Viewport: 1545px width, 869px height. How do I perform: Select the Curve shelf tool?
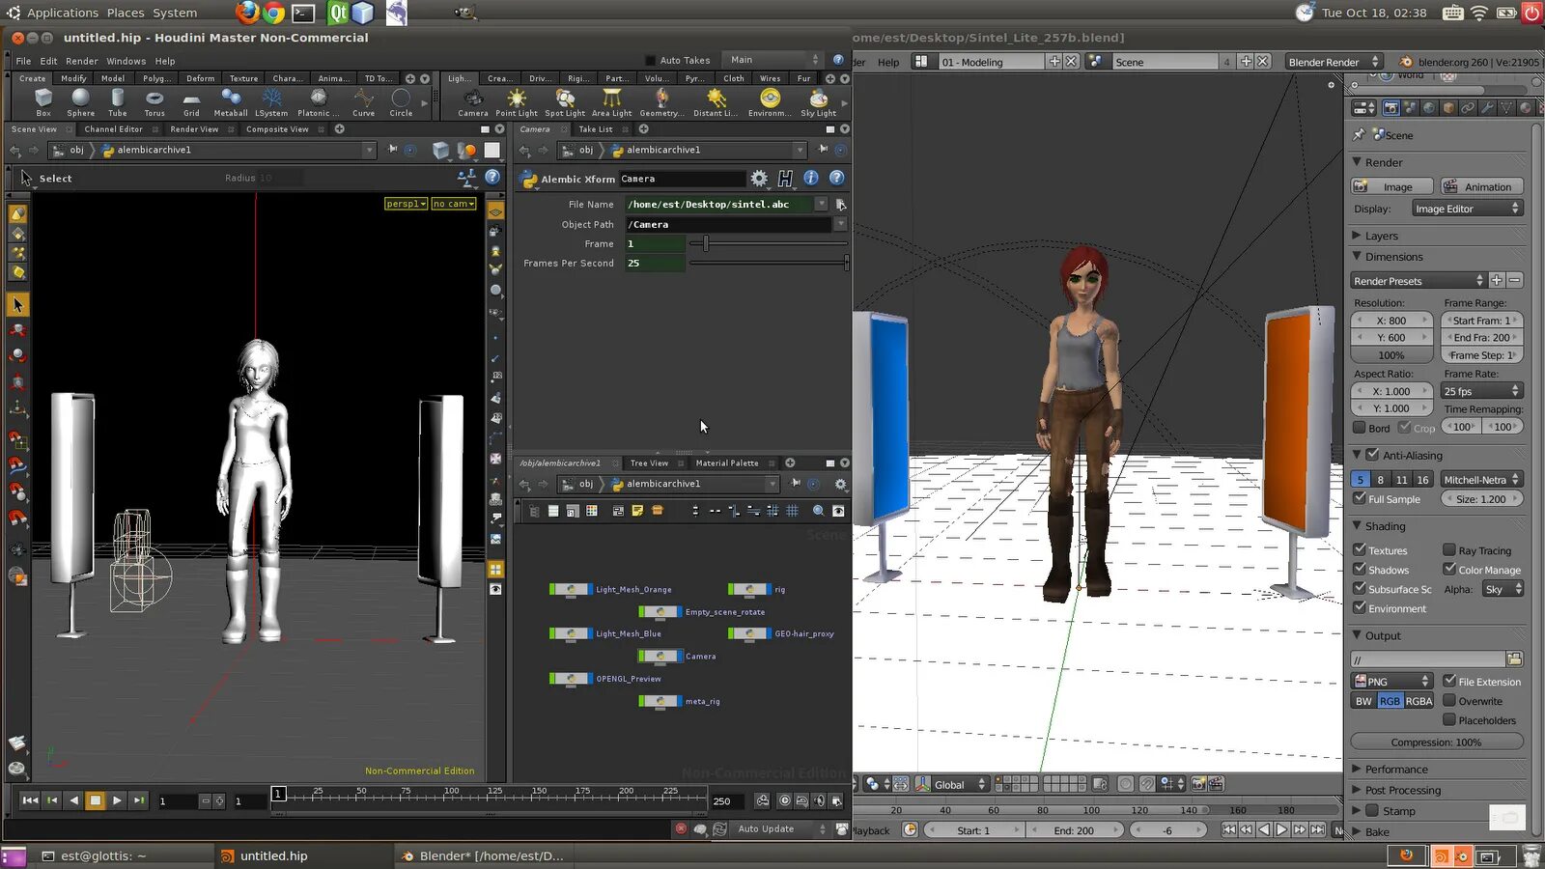point(363,102)
